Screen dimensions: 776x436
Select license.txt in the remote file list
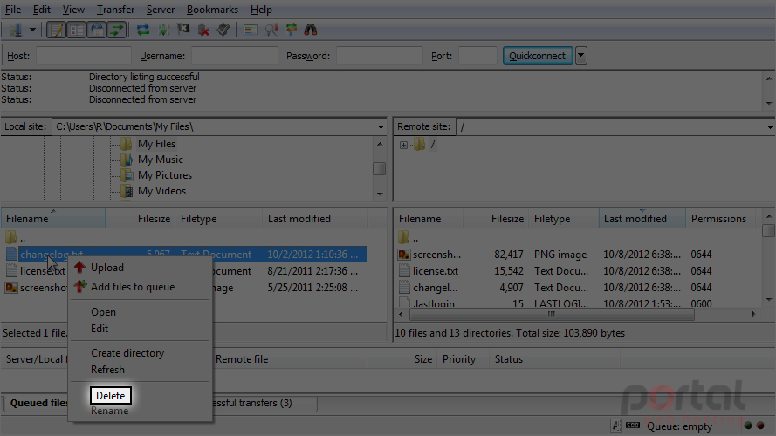tap(436, 271)
